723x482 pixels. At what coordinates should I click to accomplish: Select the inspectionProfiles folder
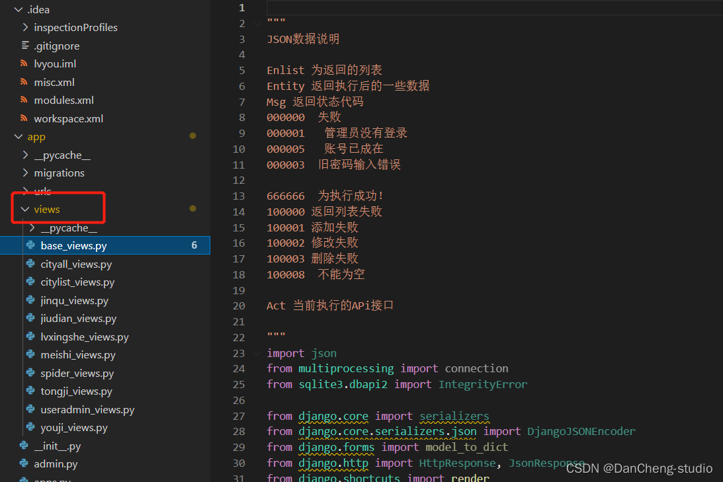(x=75, y=28)
